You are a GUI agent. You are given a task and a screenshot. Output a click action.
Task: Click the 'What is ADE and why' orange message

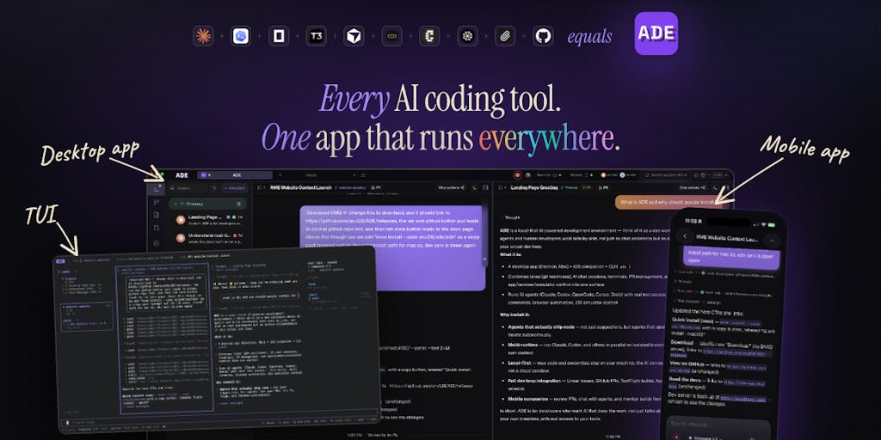point(667,202)
